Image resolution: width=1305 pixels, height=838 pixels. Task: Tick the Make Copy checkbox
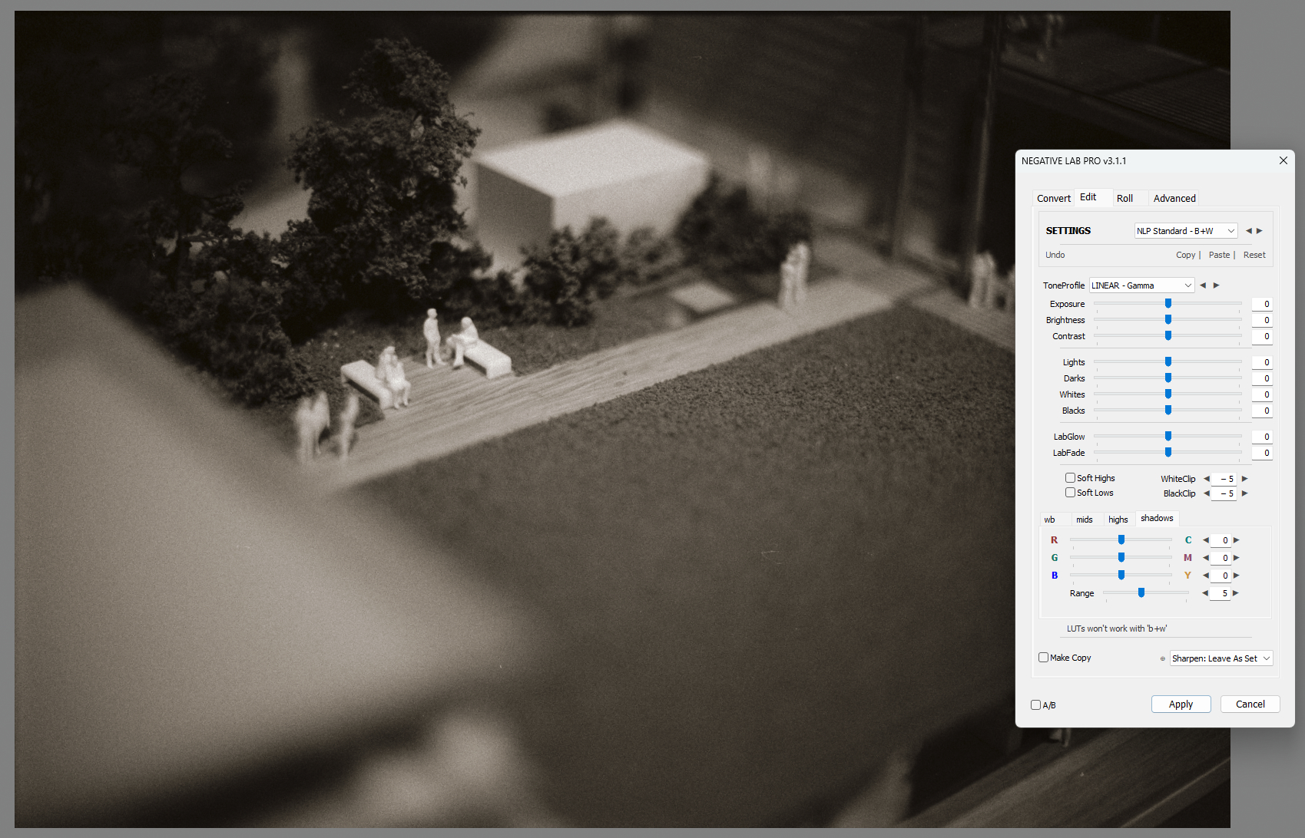[1043, 658]
